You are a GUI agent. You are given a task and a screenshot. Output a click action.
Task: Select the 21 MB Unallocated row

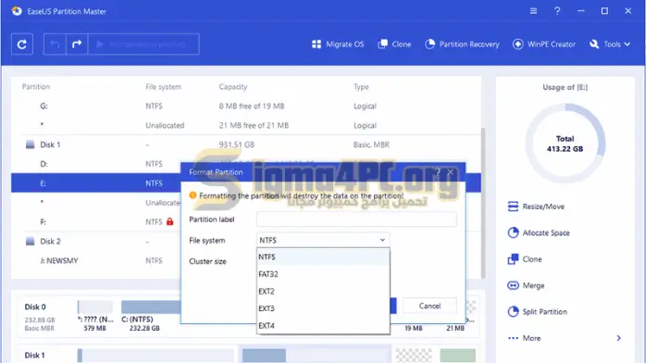tap(246, 125)
